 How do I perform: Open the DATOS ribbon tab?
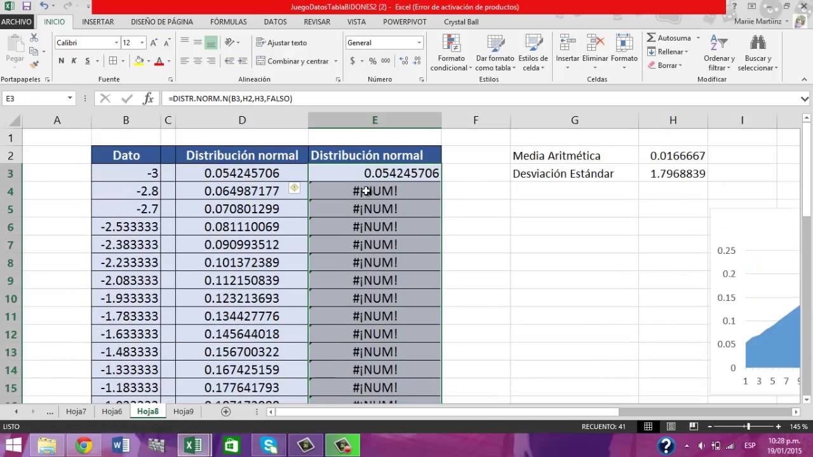(x=276, y=22)
